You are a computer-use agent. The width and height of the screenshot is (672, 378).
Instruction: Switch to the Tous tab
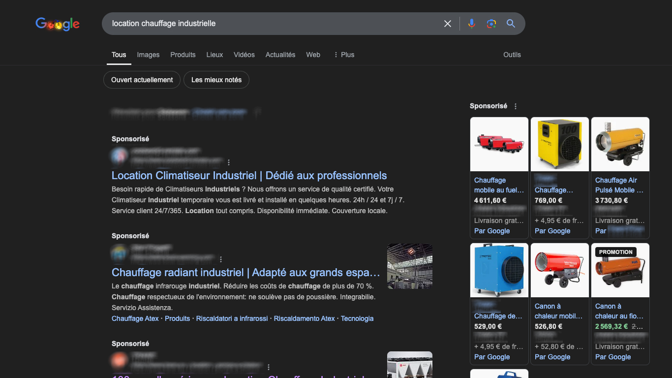[119, 55]
